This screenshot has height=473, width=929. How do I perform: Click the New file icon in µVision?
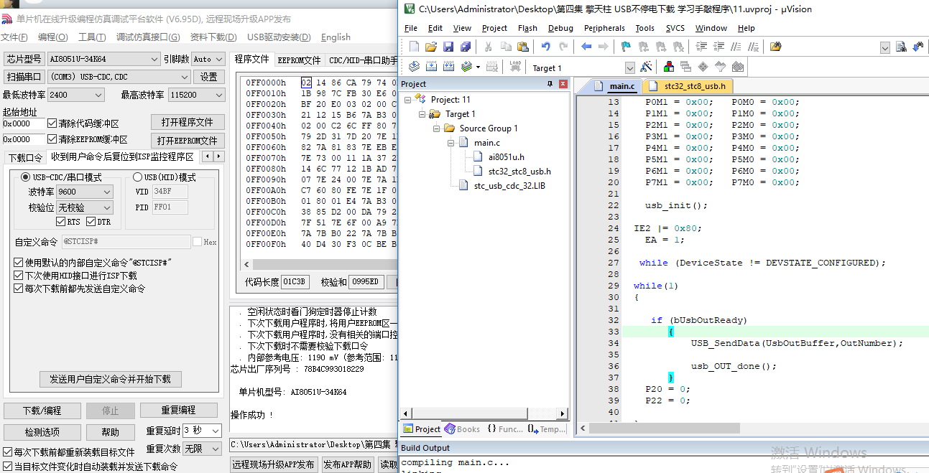[x=414, y=47]
